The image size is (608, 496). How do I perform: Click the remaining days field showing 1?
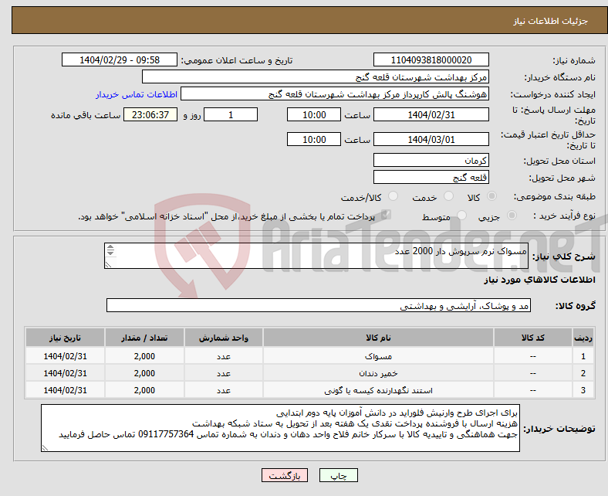[x=231, y=114]
